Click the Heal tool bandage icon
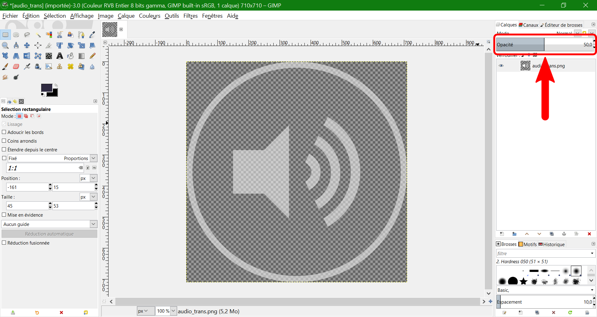 tap(71, 67)
